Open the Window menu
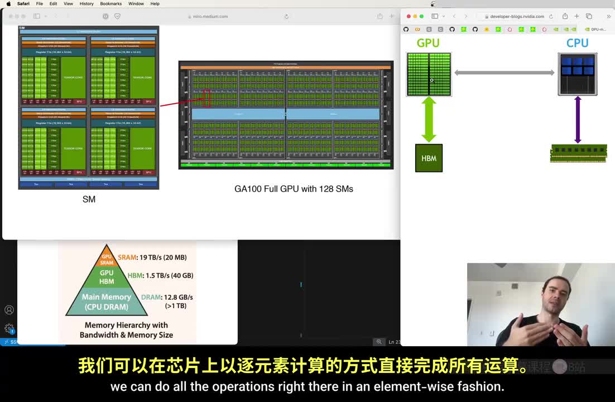 point(136,3)
